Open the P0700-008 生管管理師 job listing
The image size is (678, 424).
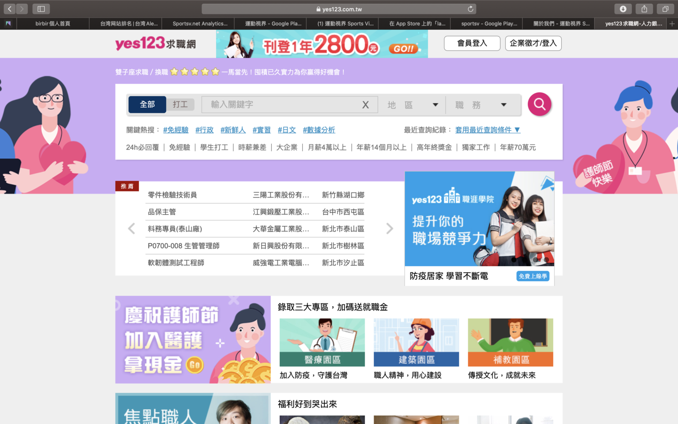point(184,246)
